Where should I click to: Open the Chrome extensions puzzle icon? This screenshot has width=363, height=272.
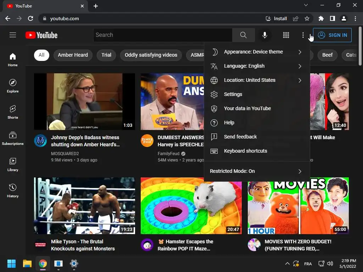pos(321,18)
